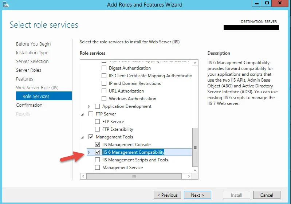This screenshot has width=291, height=204.
Task: Select the Management Service label
Action: pos(122,168)
